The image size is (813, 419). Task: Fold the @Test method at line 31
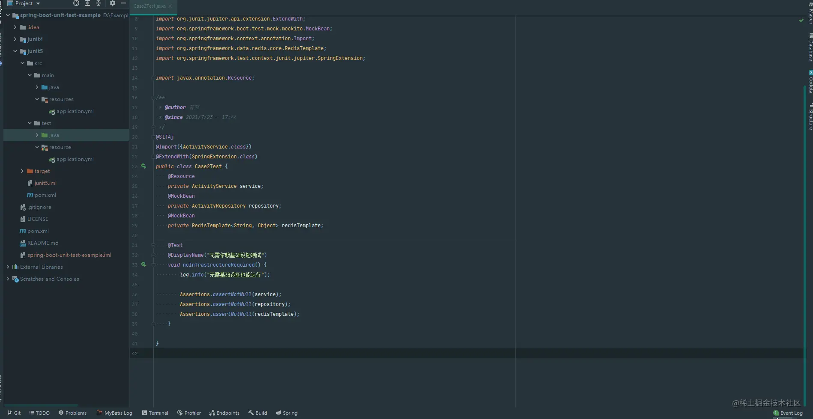153,245
